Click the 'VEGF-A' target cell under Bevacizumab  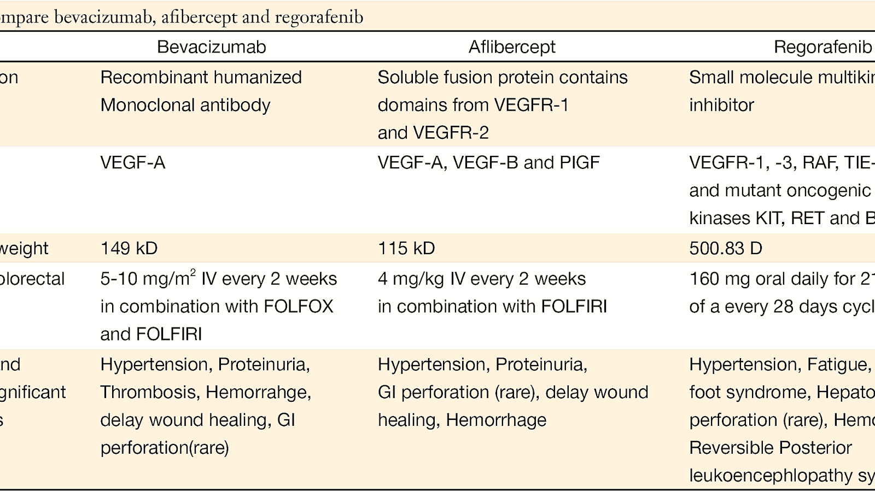pos(133,162)
